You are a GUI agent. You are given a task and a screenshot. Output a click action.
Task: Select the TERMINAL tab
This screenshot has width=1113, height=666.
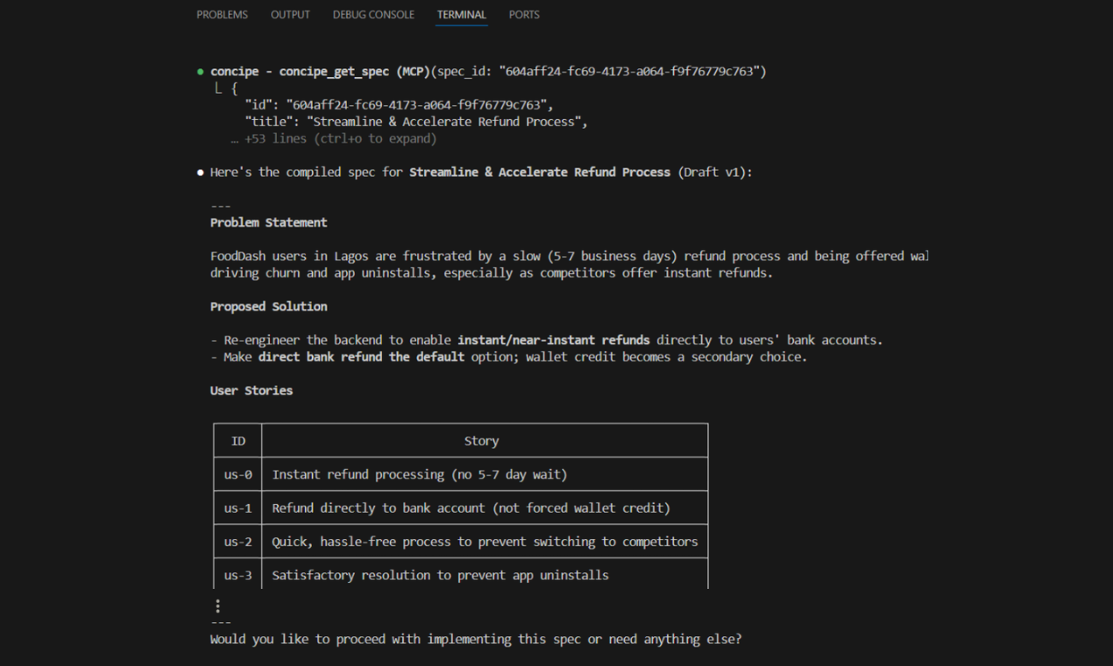462,15
